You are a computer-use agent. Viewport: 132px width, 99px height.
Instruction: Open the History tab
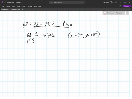[24, 6]
